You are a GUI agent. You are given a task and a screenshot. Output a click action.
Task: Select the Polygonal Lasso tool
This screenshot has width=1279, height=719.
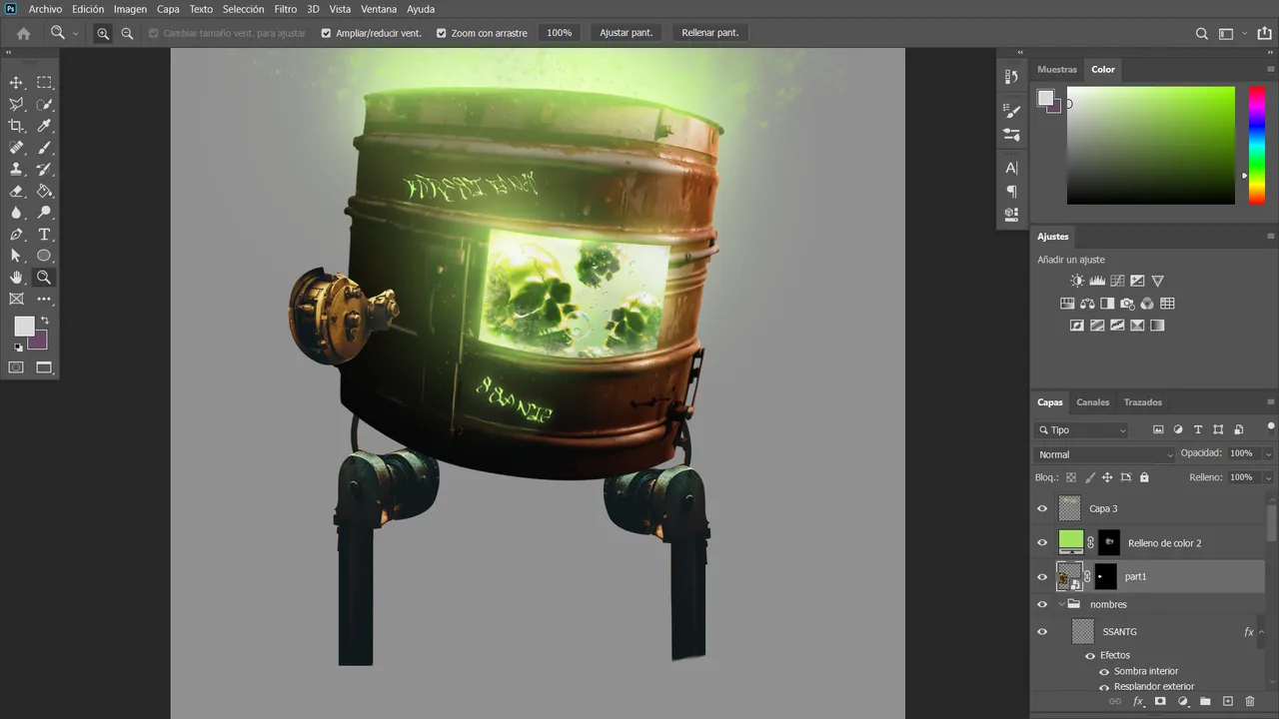click(16, 105)
